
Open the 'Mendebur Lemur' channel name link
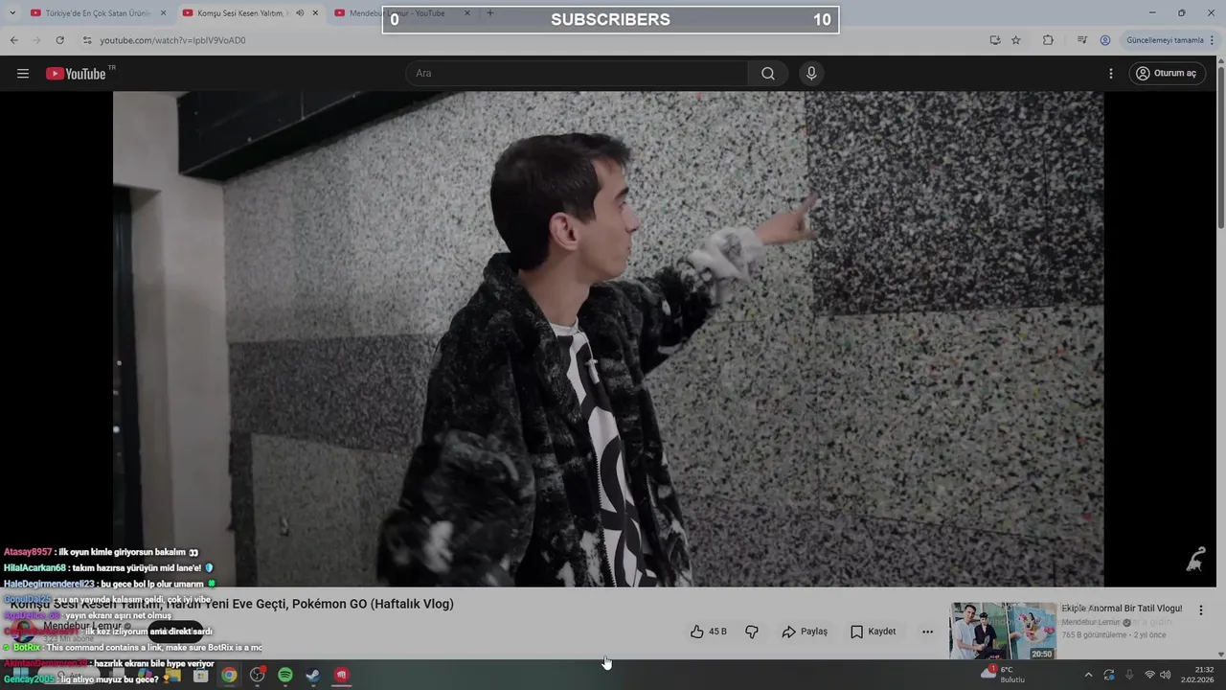tap(82, 626)
